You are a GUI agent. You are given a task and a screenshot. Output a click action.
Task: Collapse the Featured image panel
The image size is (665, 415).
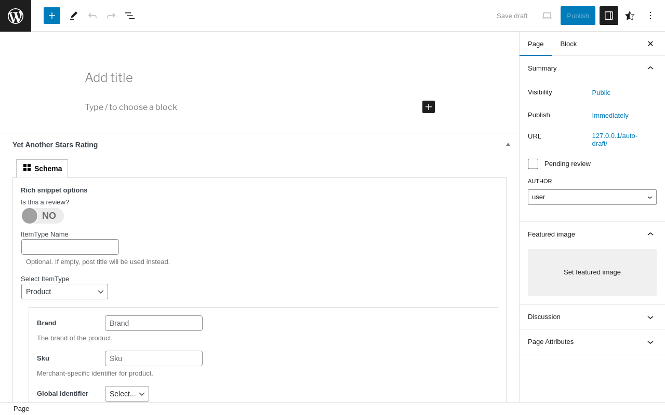click(592, 234)
